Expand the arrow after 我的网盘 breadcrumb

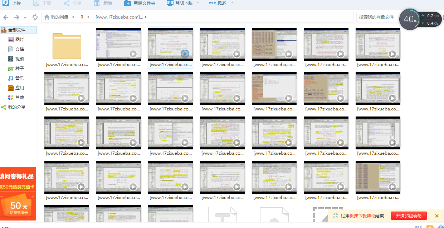(73, 17)
